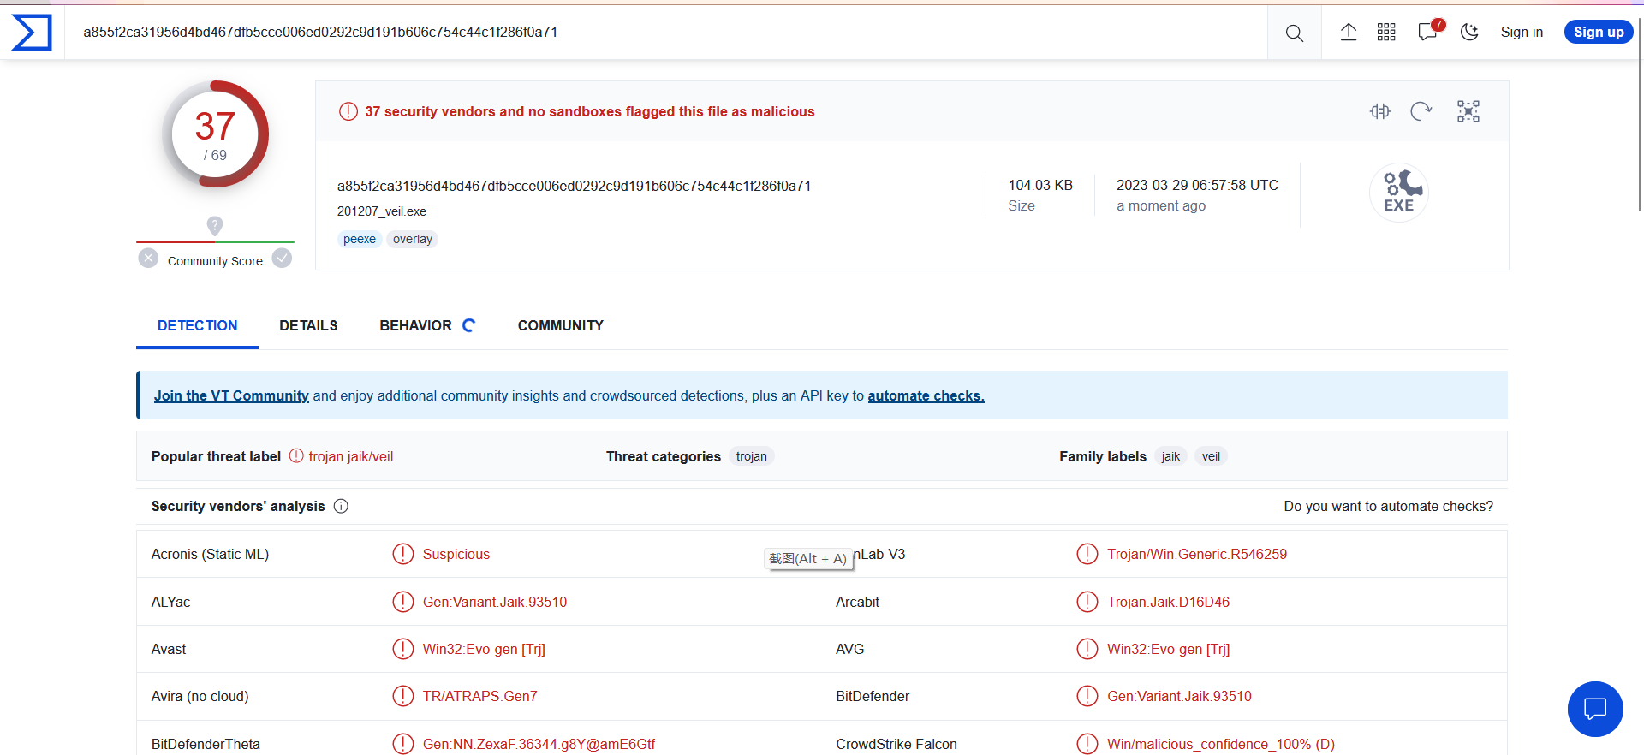Click the AhnLab-V3 detection alert icon

[x=1087, y=554]
